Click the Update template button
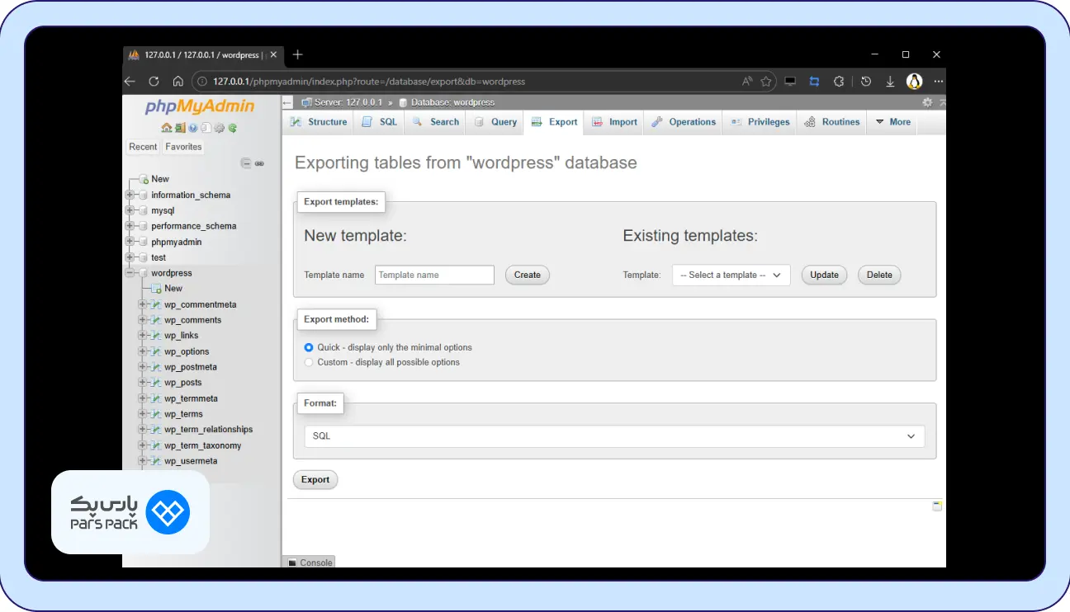Image resolution: width=1070 pixels, height=612 pixels. [x=824, y=275]
